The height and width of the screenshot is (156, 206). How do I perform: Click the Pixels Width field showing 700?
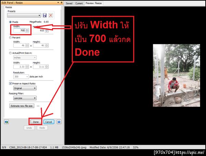[20, 31]
